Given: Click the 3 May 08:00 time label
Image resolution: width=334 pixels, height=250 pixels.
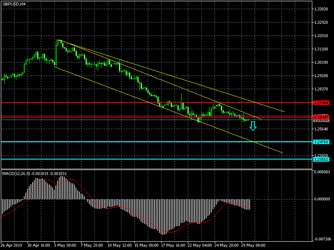Looking at the screenshot, I should 66,245.
